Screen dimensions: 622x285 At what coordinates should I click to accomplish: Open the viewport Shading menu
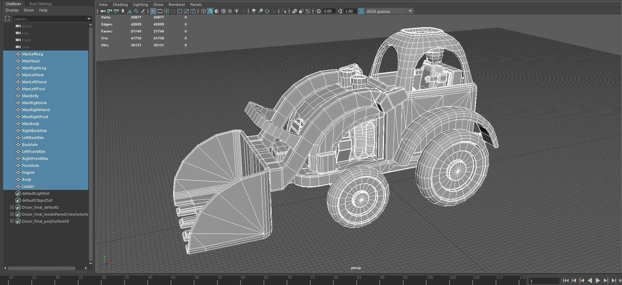pyautogui.click(x=120, y=5)
